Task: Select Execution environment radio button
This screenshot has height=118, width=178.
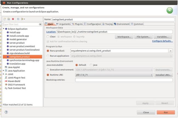Action: 48,70
